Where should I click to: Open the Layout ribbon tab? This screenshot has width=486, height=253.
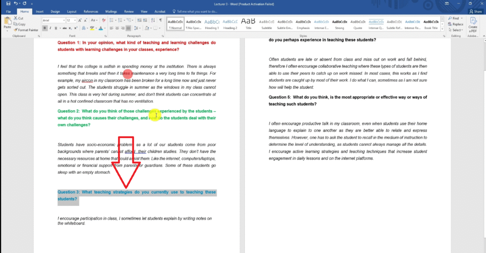(x=72, y=11)
